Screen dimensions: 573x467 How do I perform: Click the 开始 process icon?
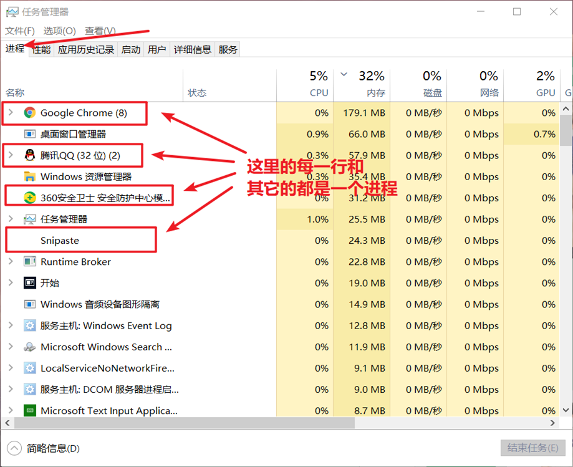pos(29,283)
